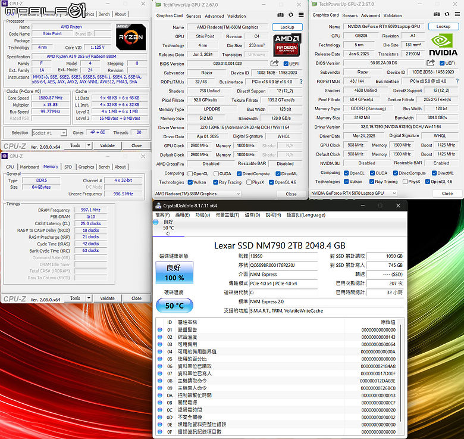This screenshot has width=464, height=439.
Task: Select the Bench tab in top CPU-Z window
Action: (x=104, y=14)
